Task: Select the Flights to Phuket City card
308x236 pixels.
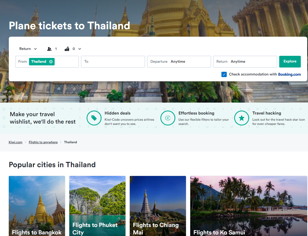Action: (97, 206)
